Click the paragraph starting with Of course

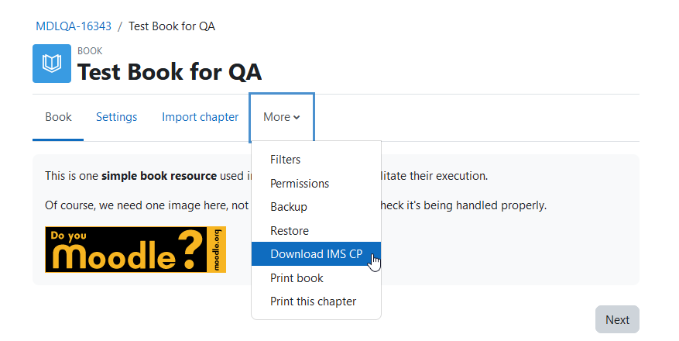coord(296,205)
